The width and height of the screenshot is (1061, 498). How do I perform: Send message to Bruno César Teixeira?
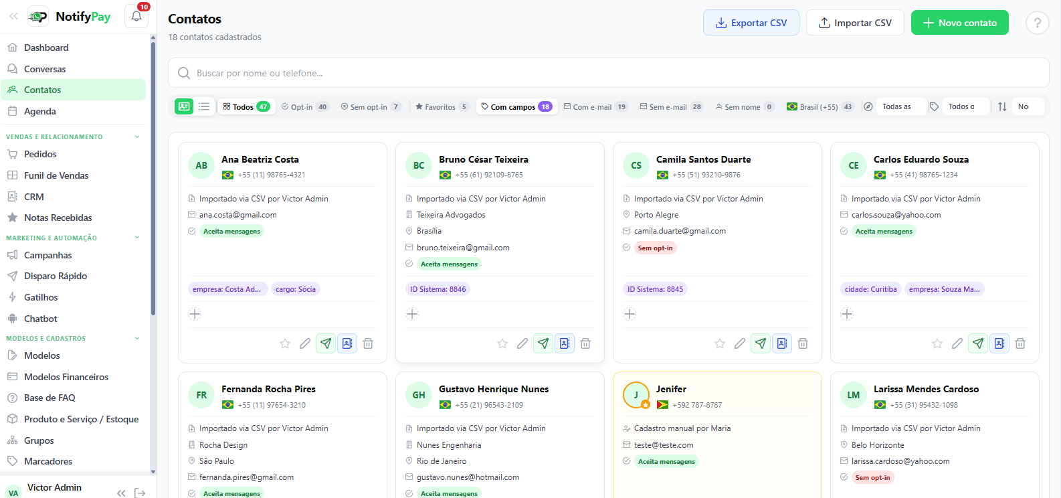click(543, 343)
